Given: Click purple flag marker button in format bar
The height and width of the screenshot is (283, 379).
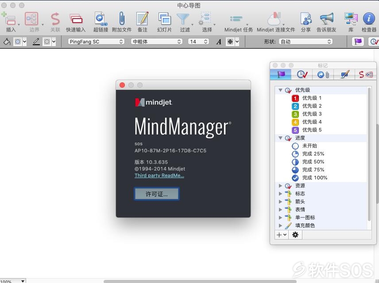Looking at the screenshot, I should tap(358, 42).
